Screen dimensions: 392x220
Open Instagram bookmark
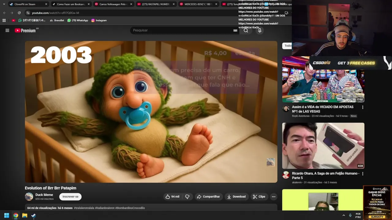pos(99,20)
